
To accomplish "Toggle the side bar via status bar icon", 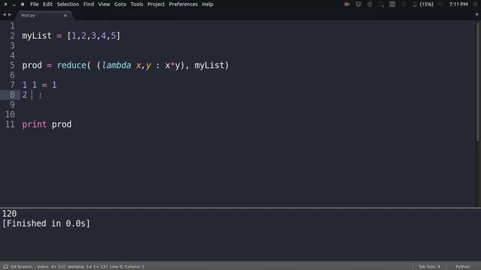I will pos(5,267).
